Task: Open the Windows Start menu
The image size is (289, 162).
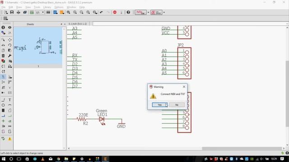Action: (3, 159)
